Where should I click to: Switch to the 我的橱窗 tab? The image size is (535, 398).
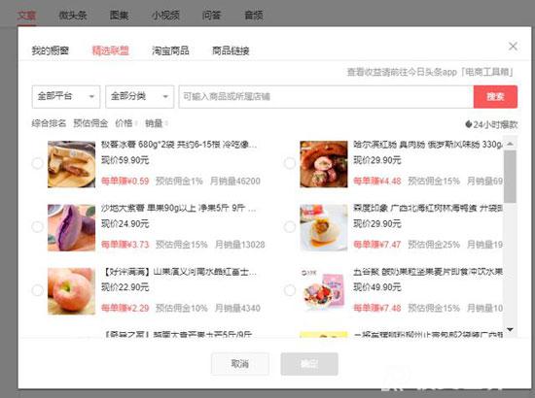51,50
